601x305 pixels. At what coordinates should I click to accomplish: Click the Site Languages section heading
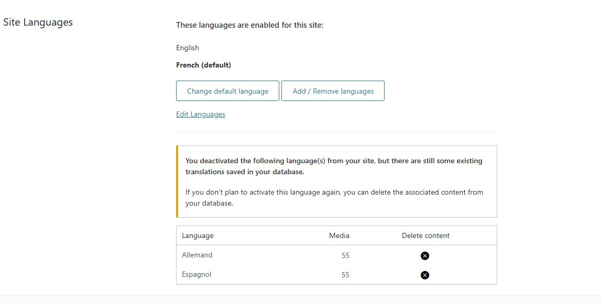point(38,22)
